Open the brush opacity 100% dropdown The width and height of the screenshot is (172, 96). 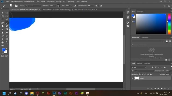(55, 6)
